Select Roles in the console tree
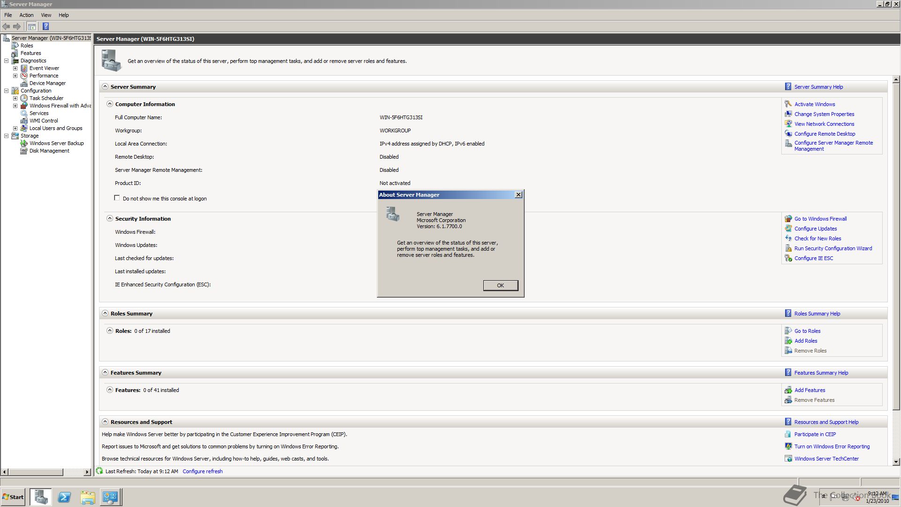Viewport: 901px width, 507px height. tap(27, 46)
